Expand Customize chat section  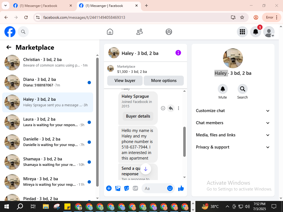tap(233, 111)
